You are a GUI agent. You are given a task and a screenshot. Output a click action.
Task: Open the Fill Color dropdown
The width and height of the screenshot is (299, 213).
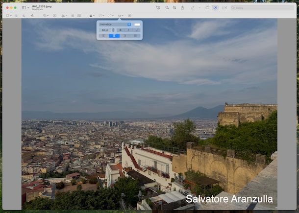(110, 16)
